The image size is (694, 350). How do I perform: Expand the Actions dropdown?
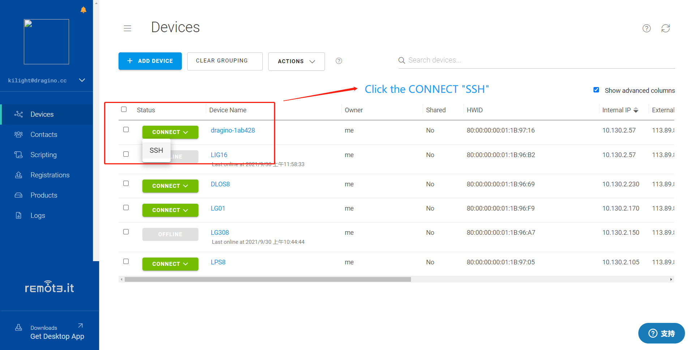pyautogui.click(x=296, y=61)
